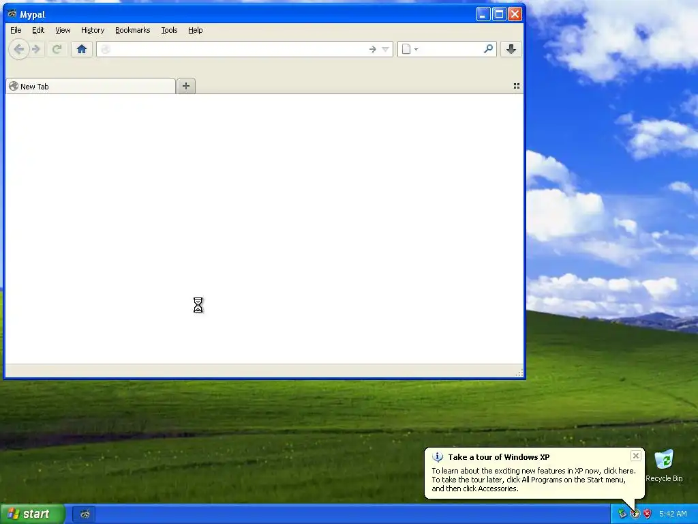Click the red security shield tray icon
The width and height of the screenshot is (698, 524).
(648, 514)
